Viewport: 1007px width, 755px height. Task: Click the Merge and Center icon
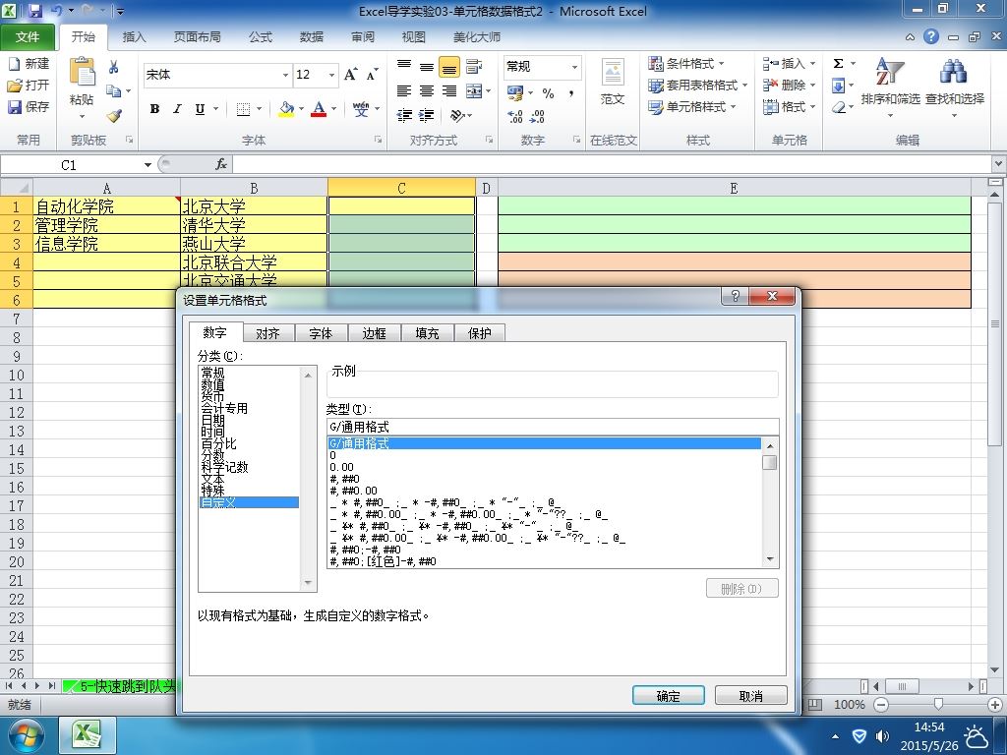(x=474, y=90)
